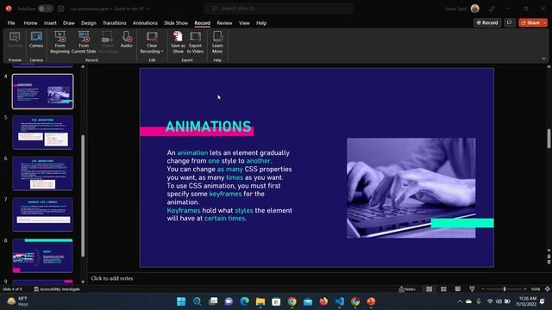Screen dimensions: 552x310
Task: Toggle the Notes pane button
Action: (x=407, y=289)
